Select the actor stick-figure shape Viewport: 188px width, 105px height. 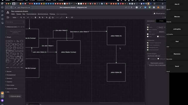pyautogui.click(x=18, y=55)
